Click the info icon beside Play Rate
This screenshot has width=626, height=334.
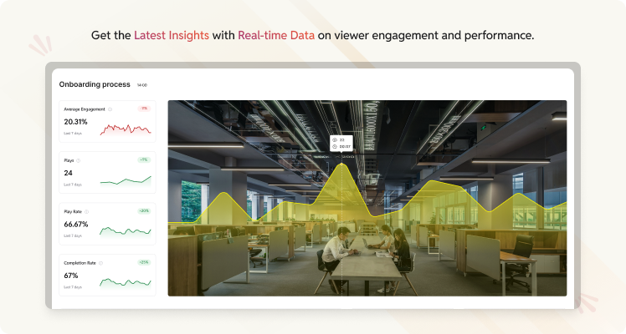tap(87, 212)
